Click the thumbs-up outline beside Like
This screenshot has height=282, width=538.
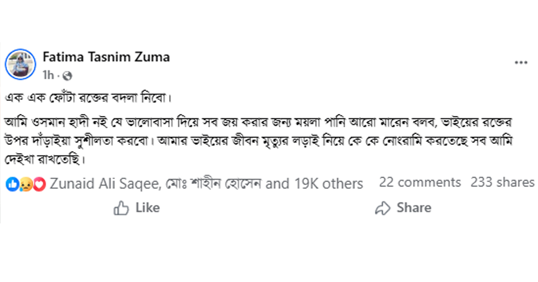(x=121, y=208)
